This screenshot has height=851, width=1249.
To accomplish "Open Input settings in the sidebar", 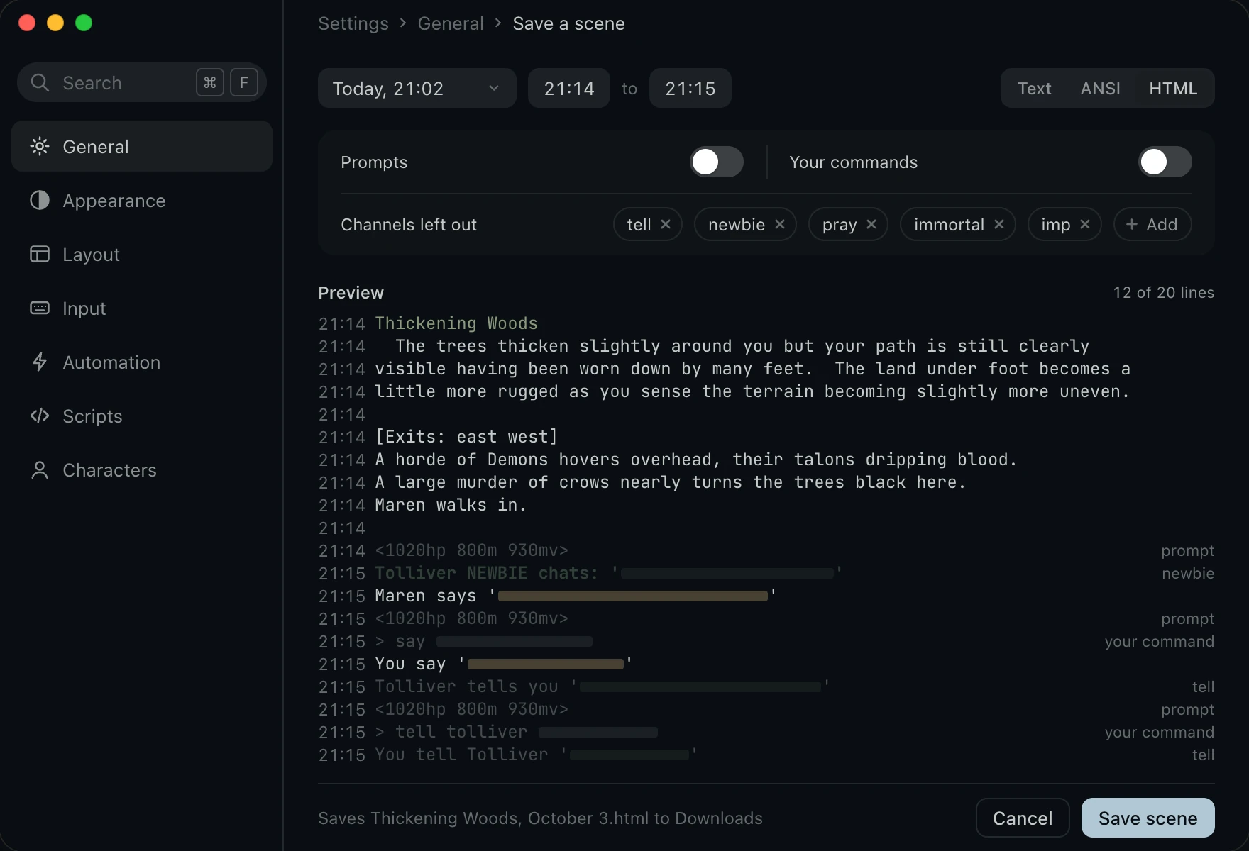I will (x=142, y=308).
